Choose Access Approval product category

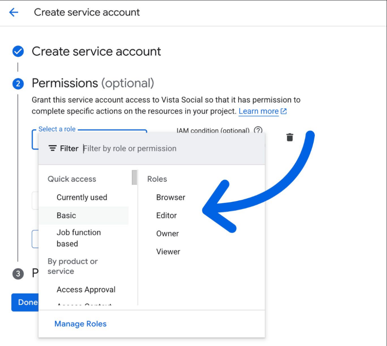[x=86, y=290]
